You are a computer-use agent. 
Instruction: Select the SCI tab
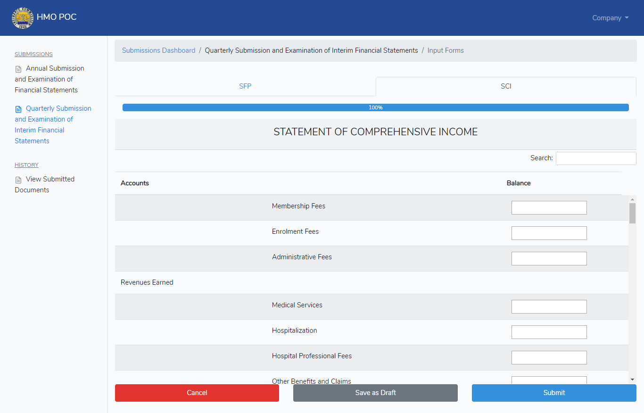point(506,86)
